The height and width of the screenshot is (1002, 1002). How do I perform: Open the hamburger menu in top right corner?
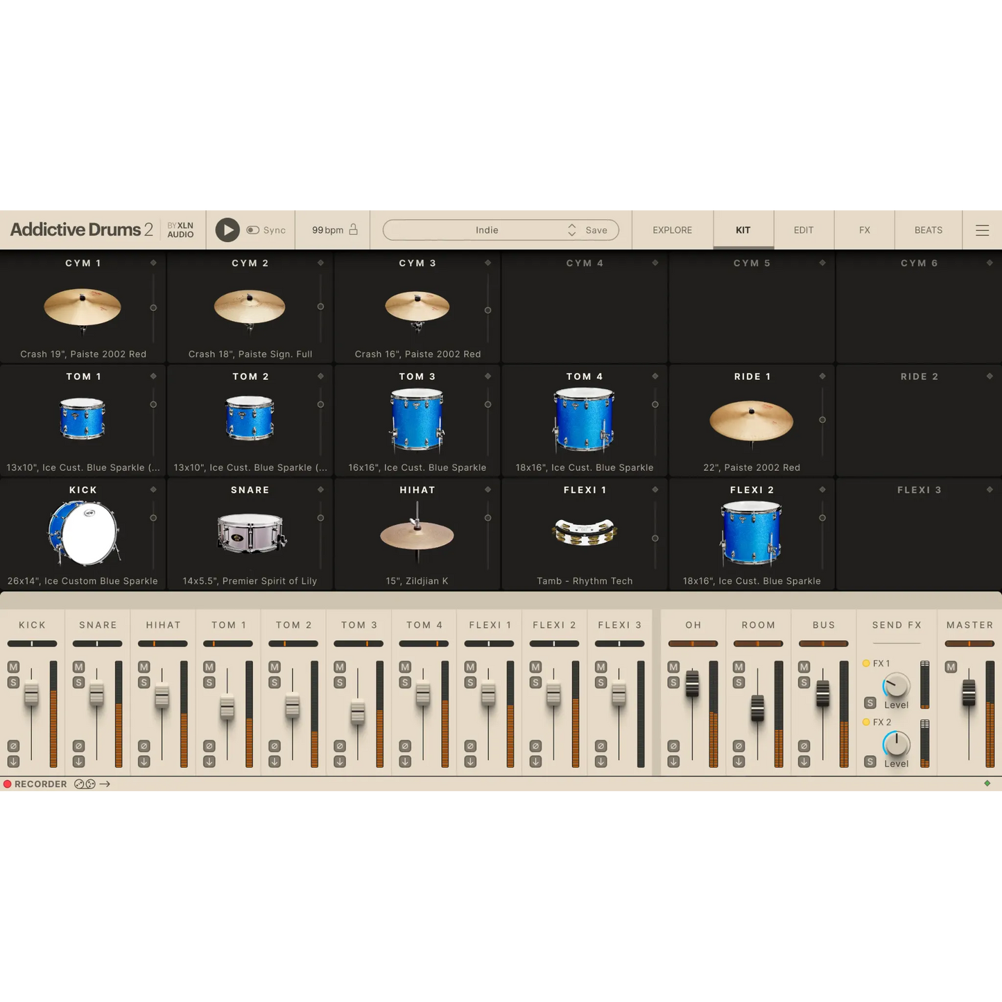pyautogui.click(x=982, y=230)
